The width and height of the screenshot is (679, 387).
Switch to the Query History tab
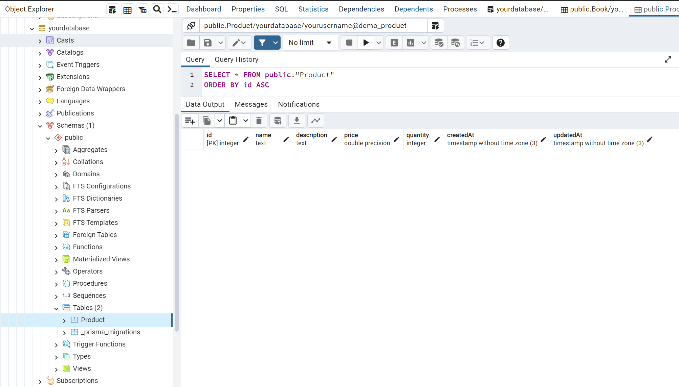(x=236, y=59)
